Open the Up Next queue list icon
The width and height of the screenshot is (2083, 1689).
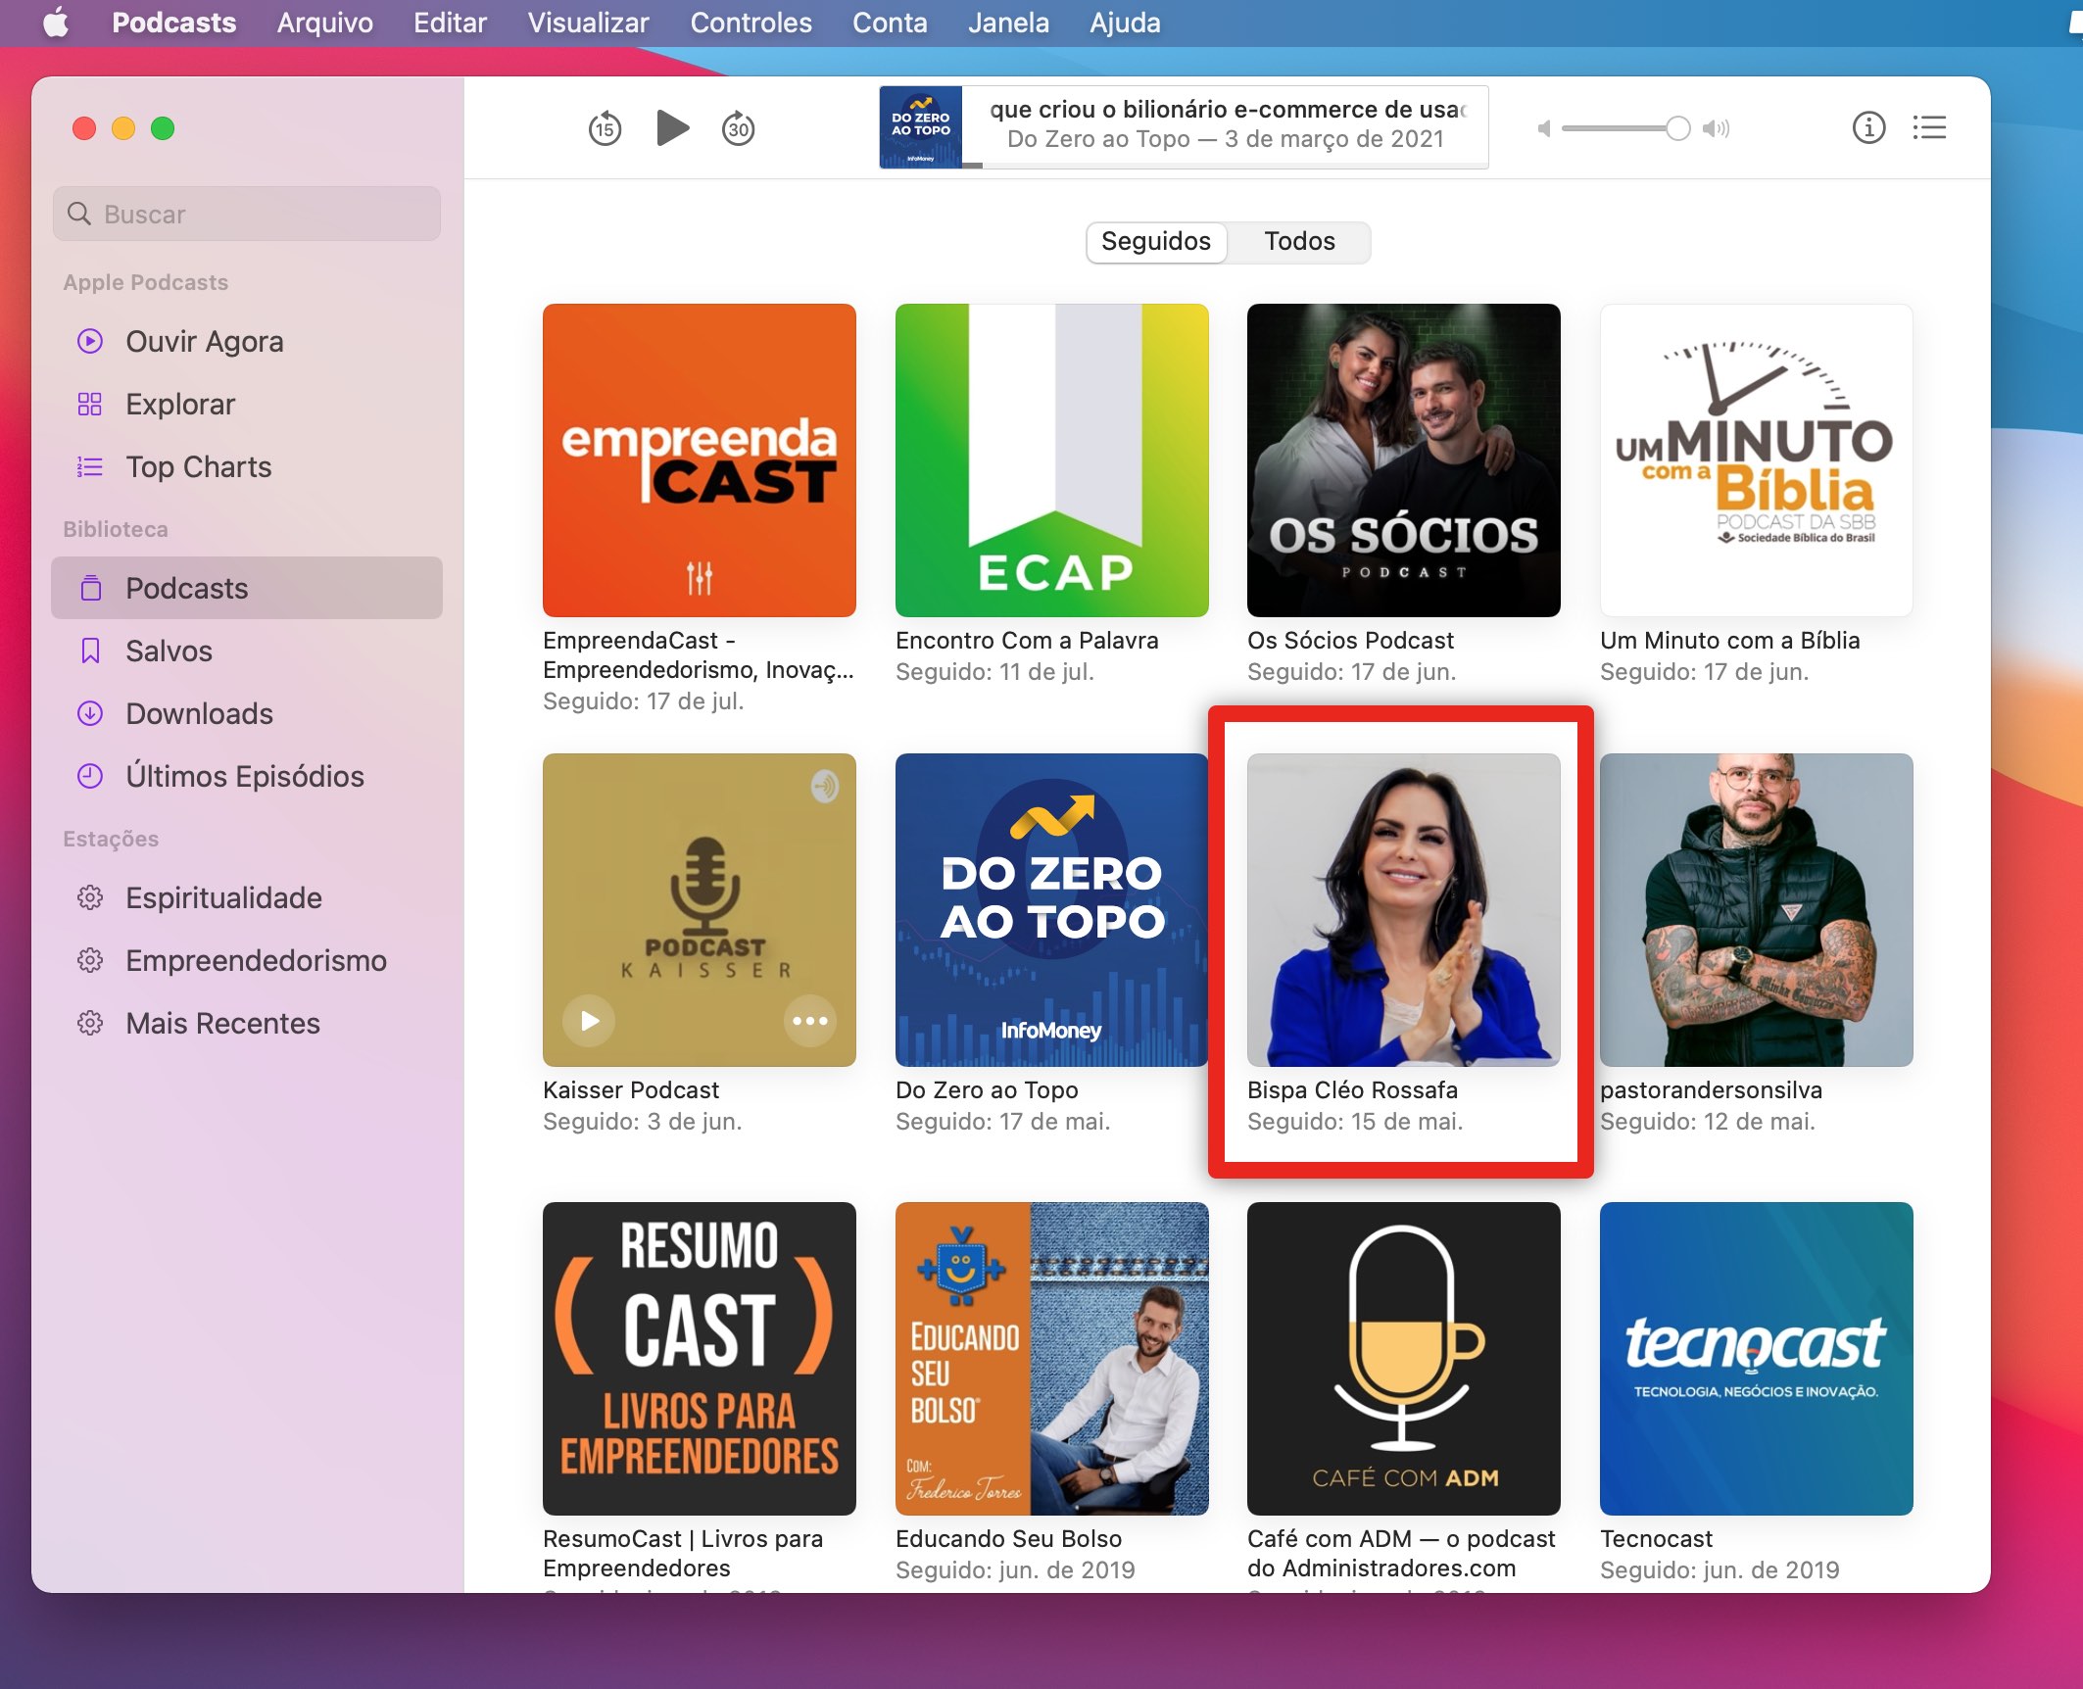tap(1928, 127)
